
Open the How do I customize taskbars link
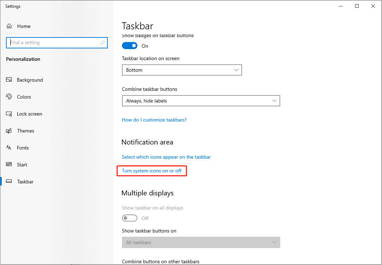coord(154,120)
